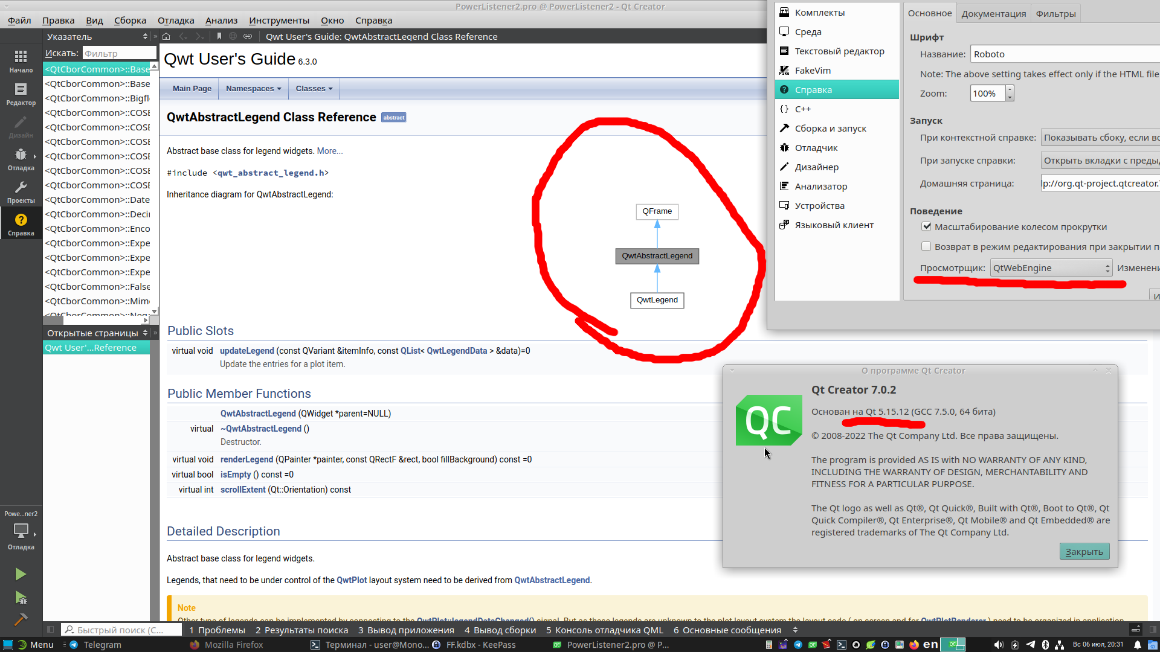Click the output pane progress toggle icon
Viewport: 1160px width, 652px height.
[1136, 630]
